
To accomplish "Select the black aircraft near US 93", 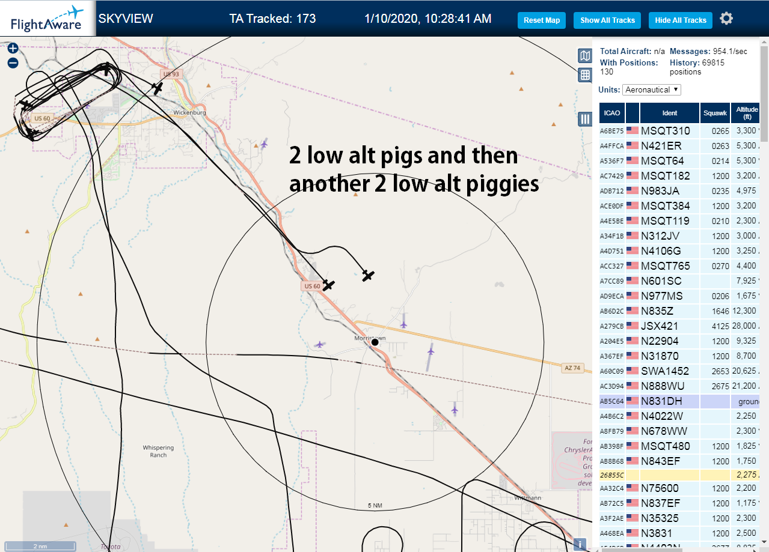I will tap(158, 88).
